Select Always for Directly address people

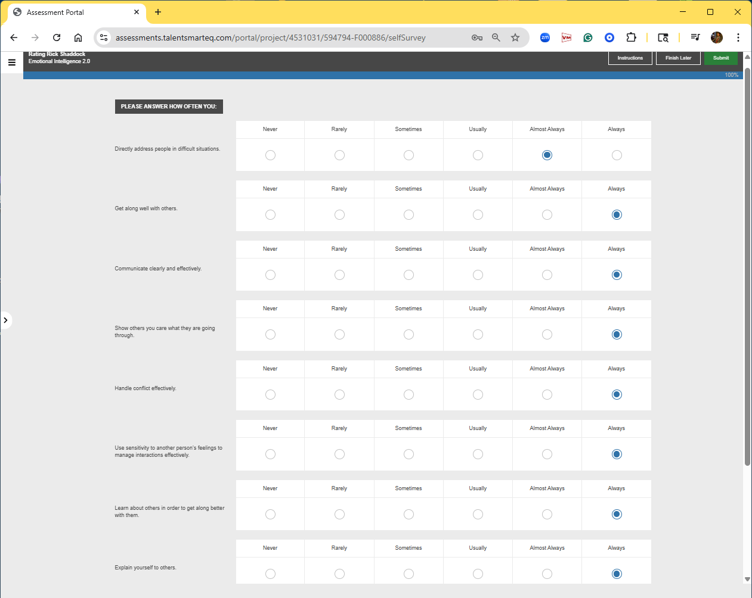617,155
